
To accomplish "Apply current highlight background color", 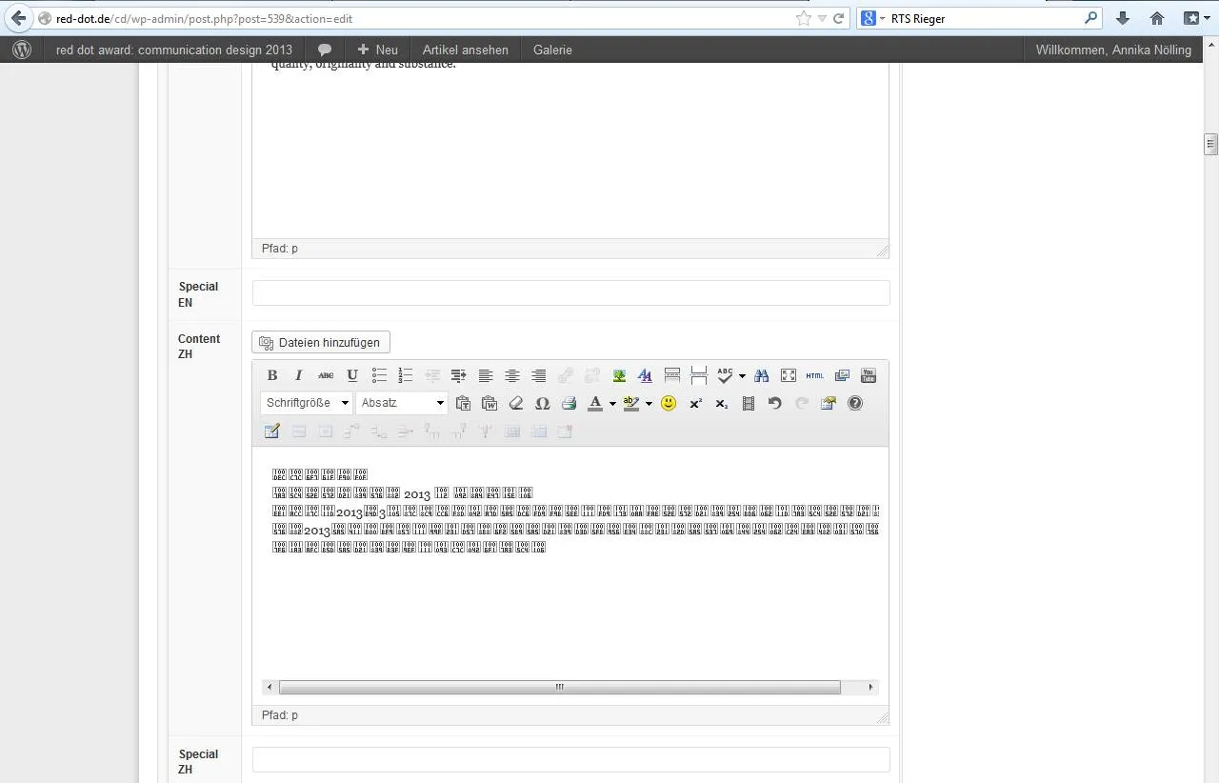I will [631, 403].
